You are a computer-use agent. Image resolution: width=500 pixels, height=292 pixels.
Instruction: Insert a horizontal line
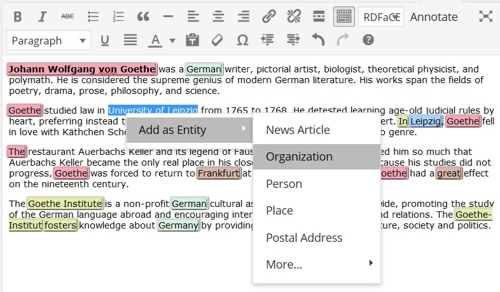[x=168, y=17]
